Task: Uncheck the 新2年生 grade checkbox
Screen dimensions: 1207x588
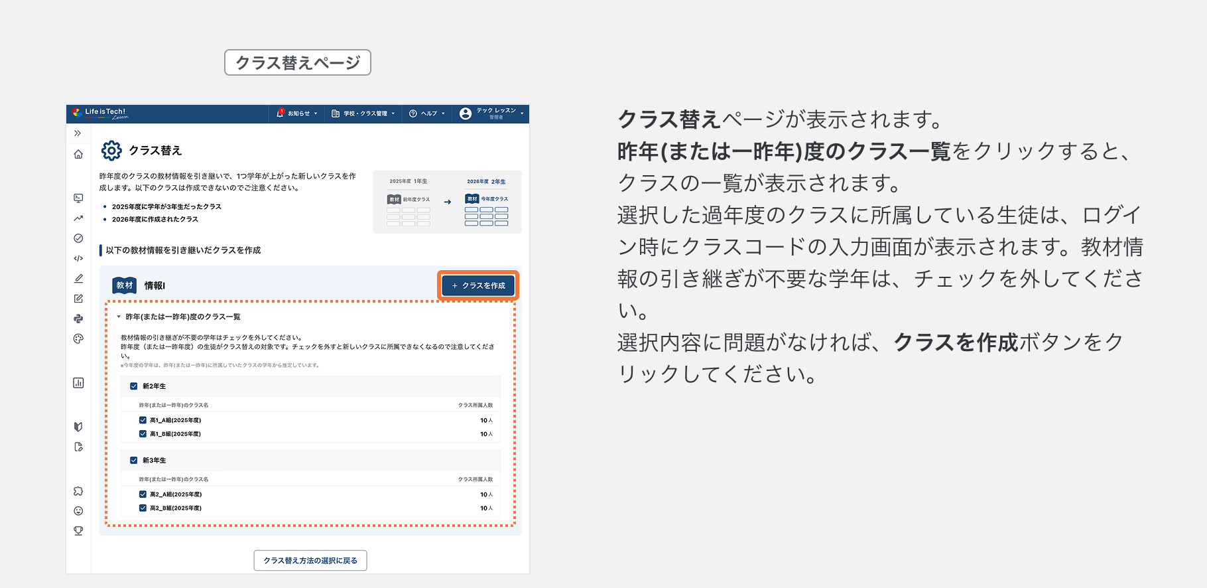Action: coord(134,386)
